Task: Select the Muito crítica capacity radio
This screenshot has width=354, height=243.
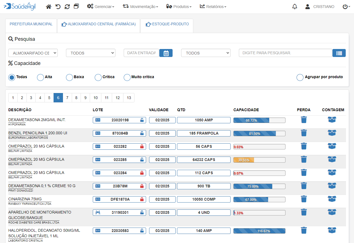Action: click(127, 77)
